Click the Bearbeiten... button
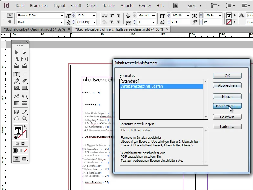This screenshot has width=253, height=190. click(227, 106)
